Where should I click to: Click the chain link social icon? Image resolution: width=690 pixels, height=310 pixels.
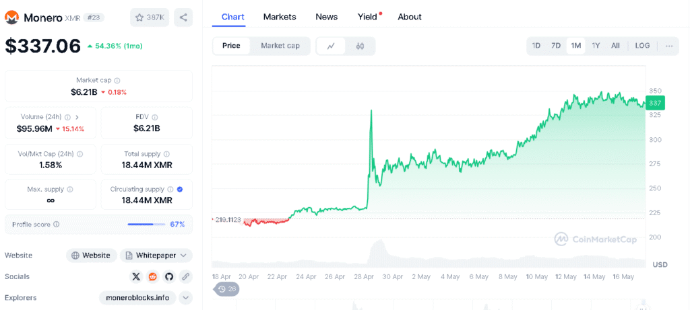[186, 276]
